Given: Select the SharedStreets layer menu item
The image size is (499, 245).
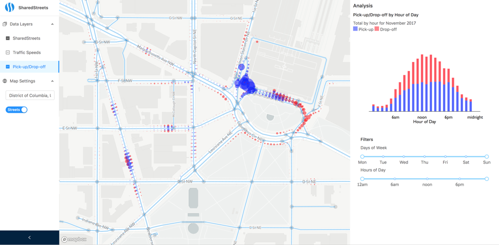Looking at the screenshot, I should 30,38.
